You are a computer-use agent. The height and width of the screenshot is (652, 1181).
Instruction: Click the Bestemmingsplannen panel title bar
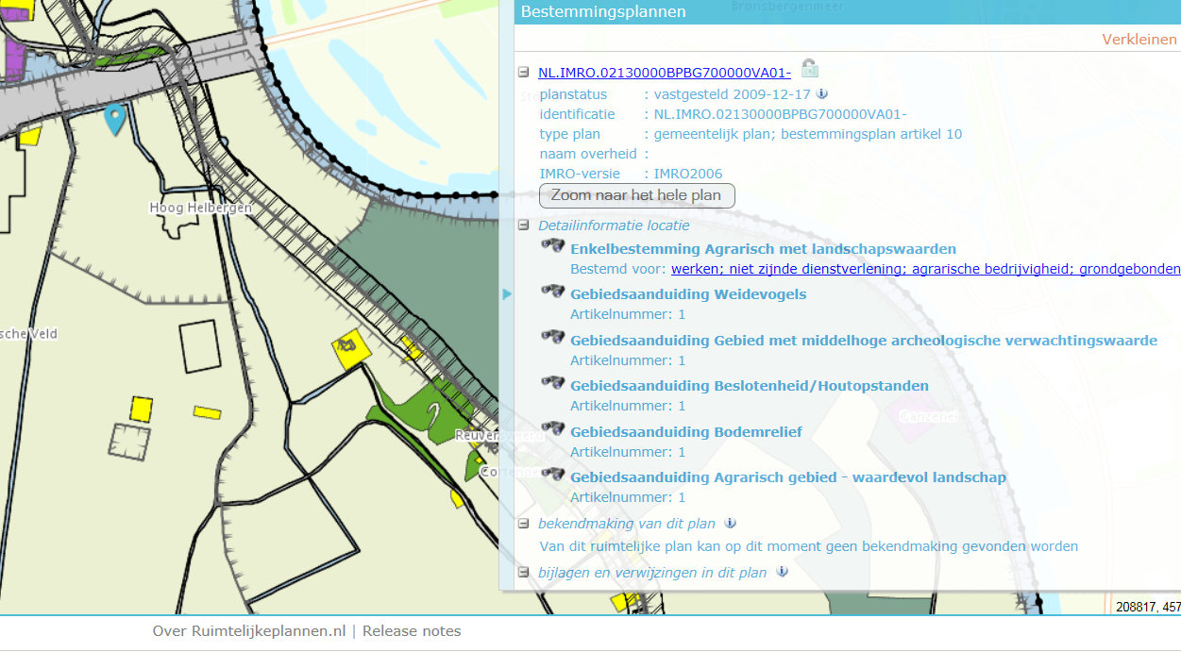[847, 12]
